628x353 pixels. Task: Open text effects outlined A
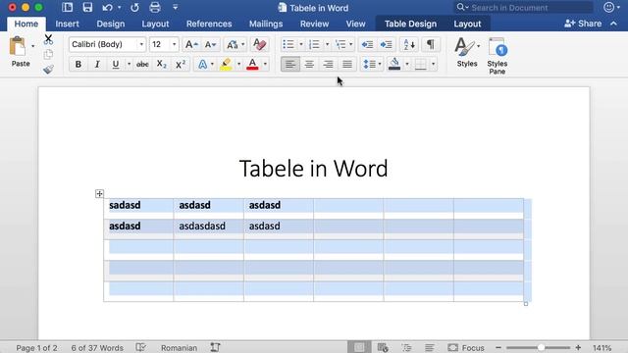click(x=203, y=64)
